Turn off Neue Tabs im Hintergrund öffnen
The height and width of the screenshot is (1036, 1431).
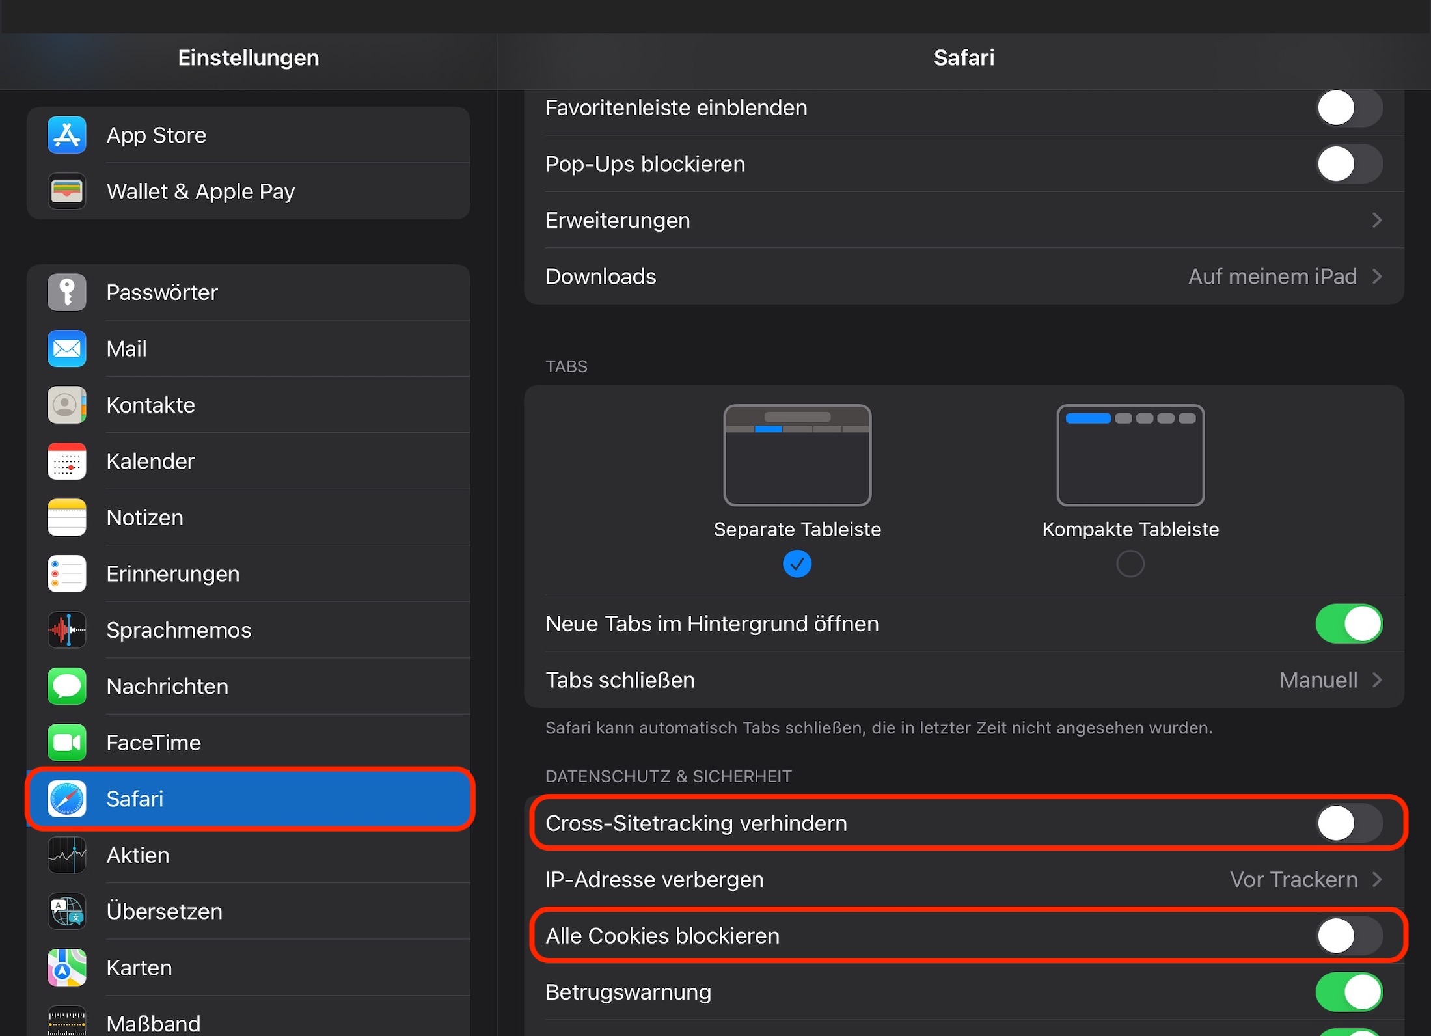[1349, 623]
